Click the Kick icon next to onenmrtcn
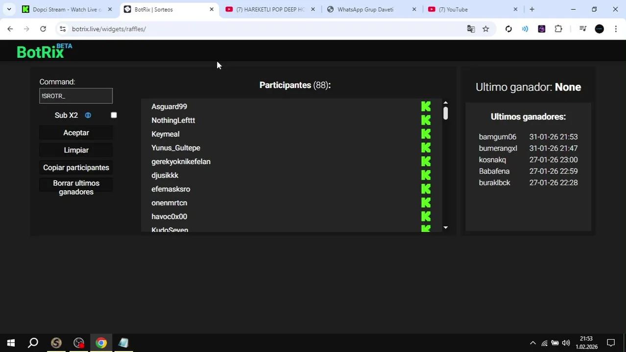This screenshot has width=626, height=352. (x=426, y=202)
